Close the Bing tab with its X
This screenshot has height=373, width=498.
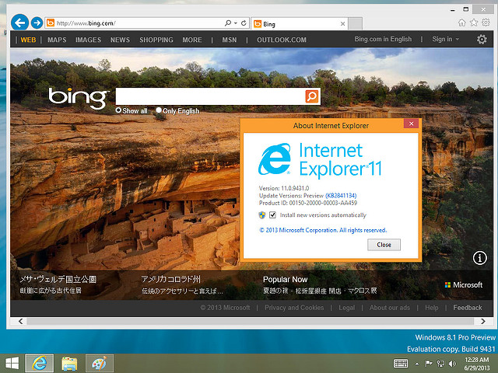(342, 24)
